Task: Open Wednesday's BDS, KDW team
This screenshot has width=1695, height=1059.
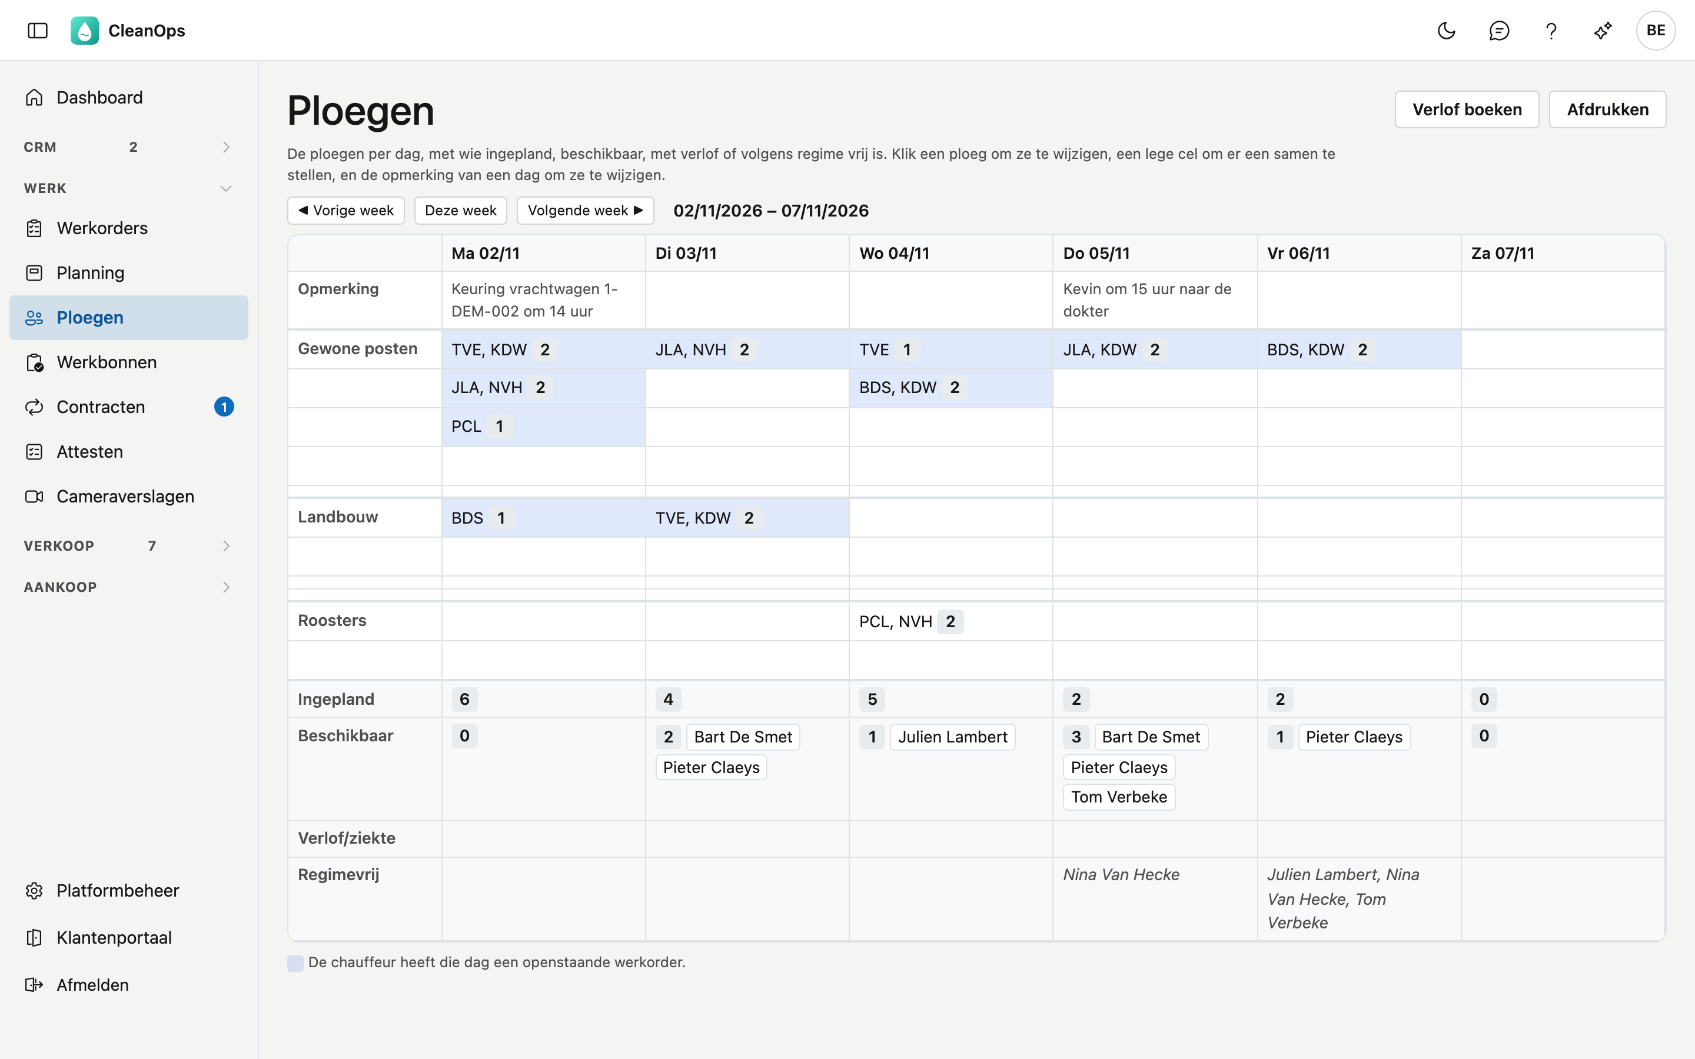Action: pyautogui.click(x=950, y=388)
